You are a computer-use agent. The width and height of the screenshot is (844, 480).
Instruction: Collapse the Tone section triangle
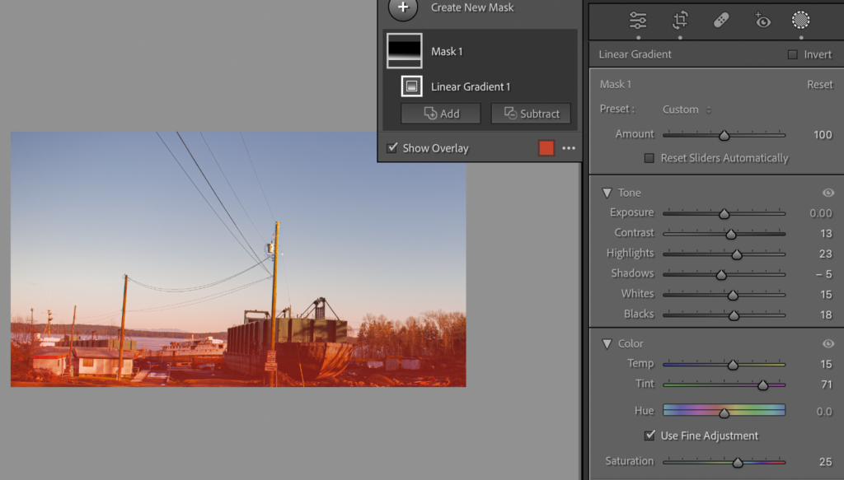tap(607, 193)
